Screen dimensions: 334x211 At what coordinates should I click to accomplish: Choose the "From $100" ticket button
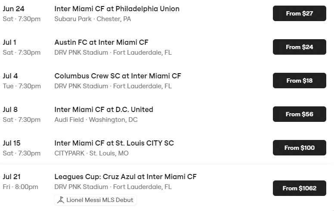(299, 148)
